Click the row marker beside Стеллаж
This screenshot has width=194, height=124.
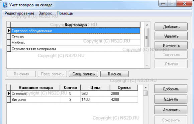[x=9, y=94]
